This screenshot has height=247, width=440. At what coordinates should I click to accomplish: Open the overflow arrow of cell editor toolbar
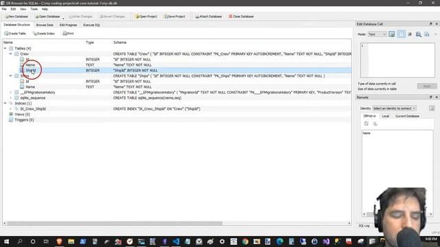coord(435,34)
